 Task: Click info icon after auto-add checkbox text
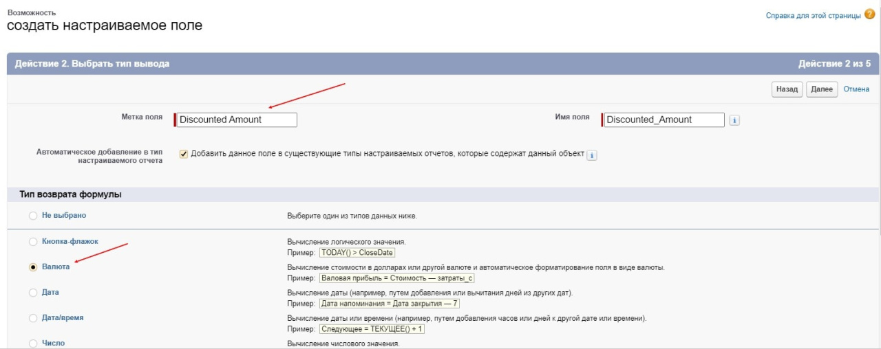click(593, 155)
